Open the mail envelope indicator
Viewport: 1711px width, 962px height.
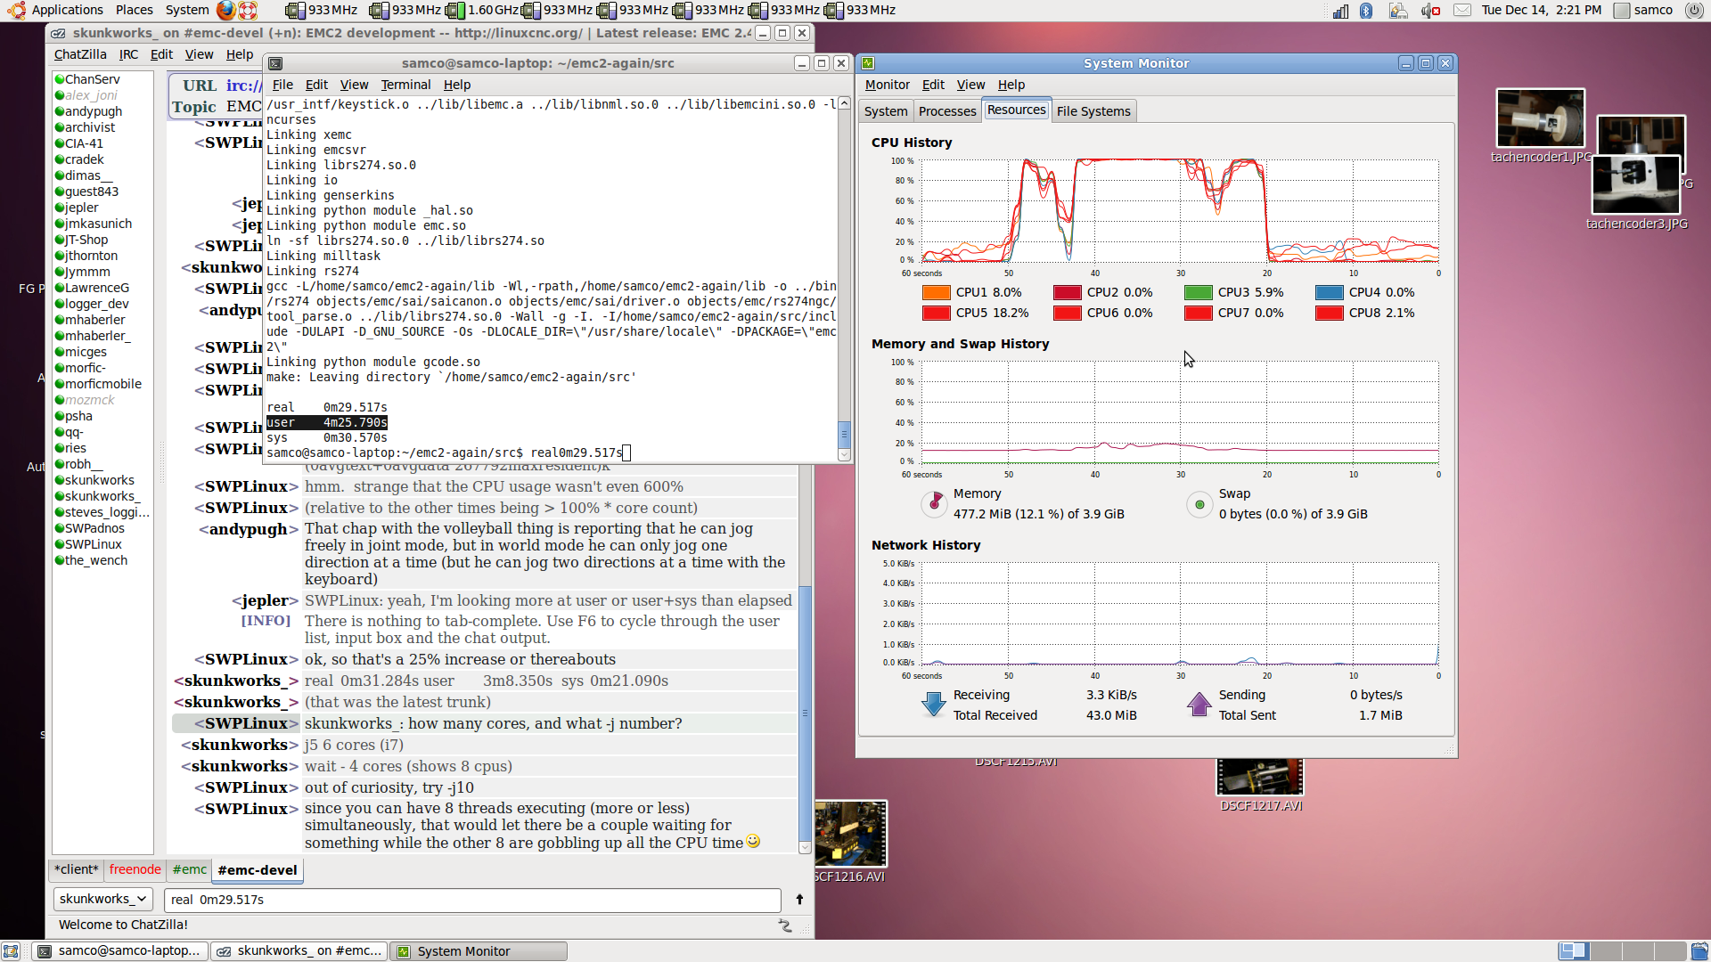tap(1462, 11)
